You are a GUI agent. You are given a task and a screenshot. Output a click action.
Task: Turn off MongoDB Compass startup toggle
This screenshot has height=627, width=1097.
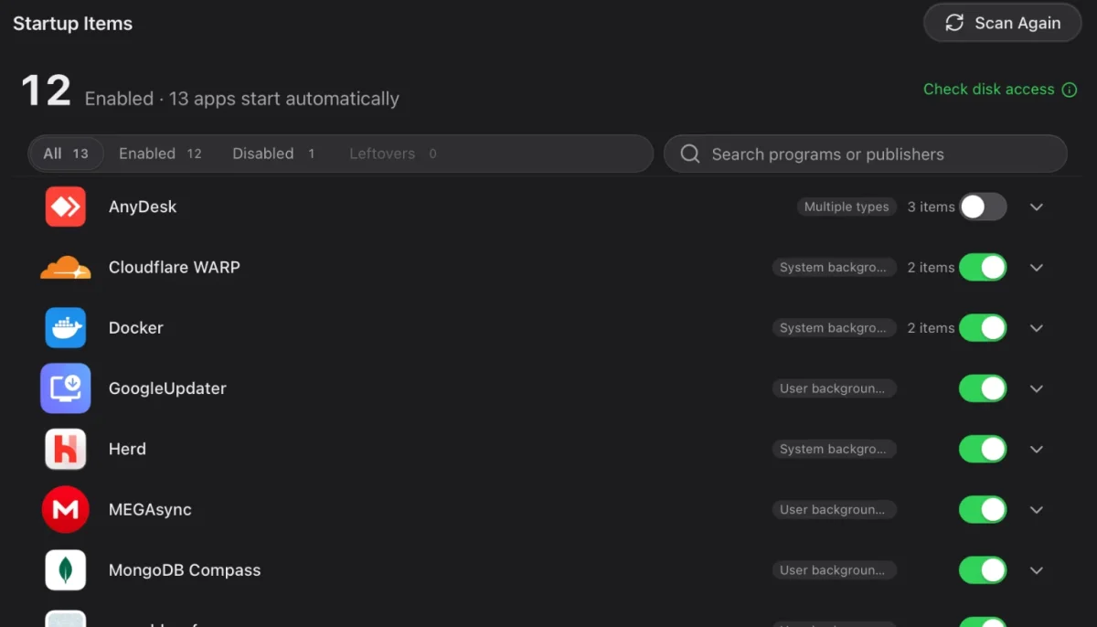coord(983,570)
